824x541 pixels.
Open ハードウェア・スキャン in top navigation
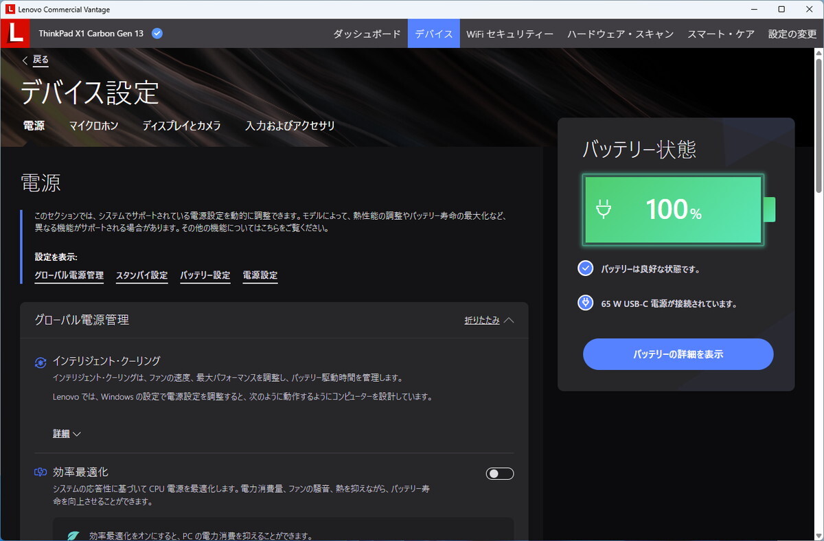click(621, 34)
